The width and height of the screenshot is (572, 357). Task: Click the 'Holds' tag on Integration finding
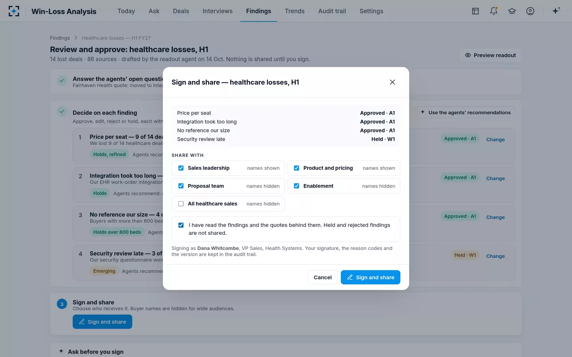point(100,193)
